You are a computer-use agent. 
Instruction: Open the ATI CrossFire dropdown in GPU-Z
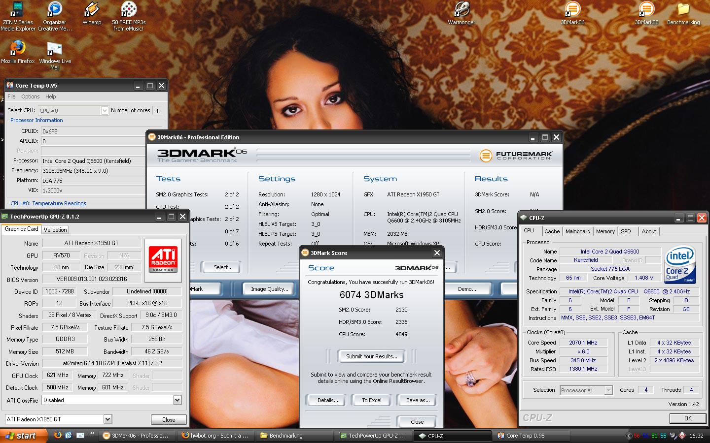(x=177, y=400)
